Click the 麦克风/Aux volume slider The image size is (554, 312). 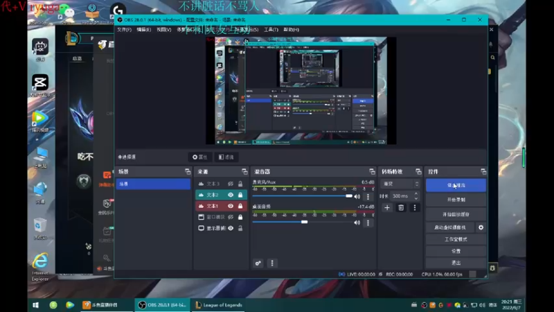[302, 196]
